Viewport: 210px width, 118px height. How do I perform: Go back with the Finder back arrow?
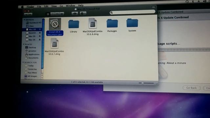[x=26, y=14]
